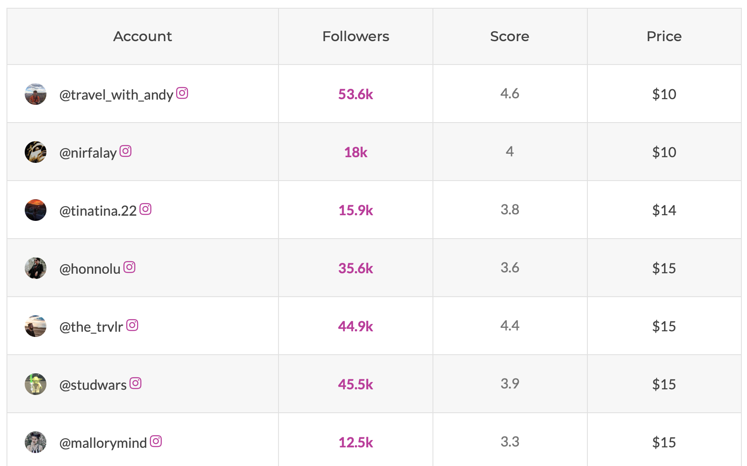747x466 pixels.
Task: Click the 53.6k followers count
Action: [356, 94]
